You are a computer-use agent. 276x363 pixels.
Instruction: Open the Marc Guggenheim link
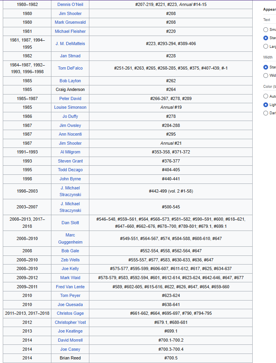70,238
